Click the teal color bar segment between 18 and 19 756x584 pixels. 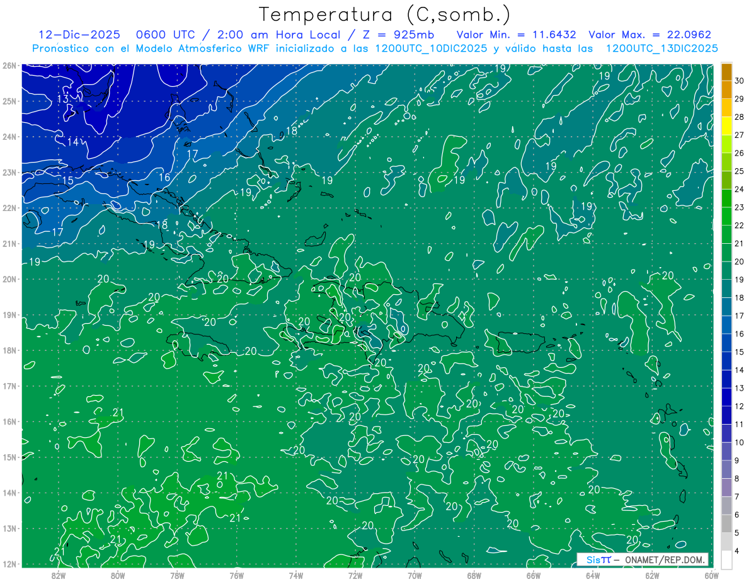(726, 289)
